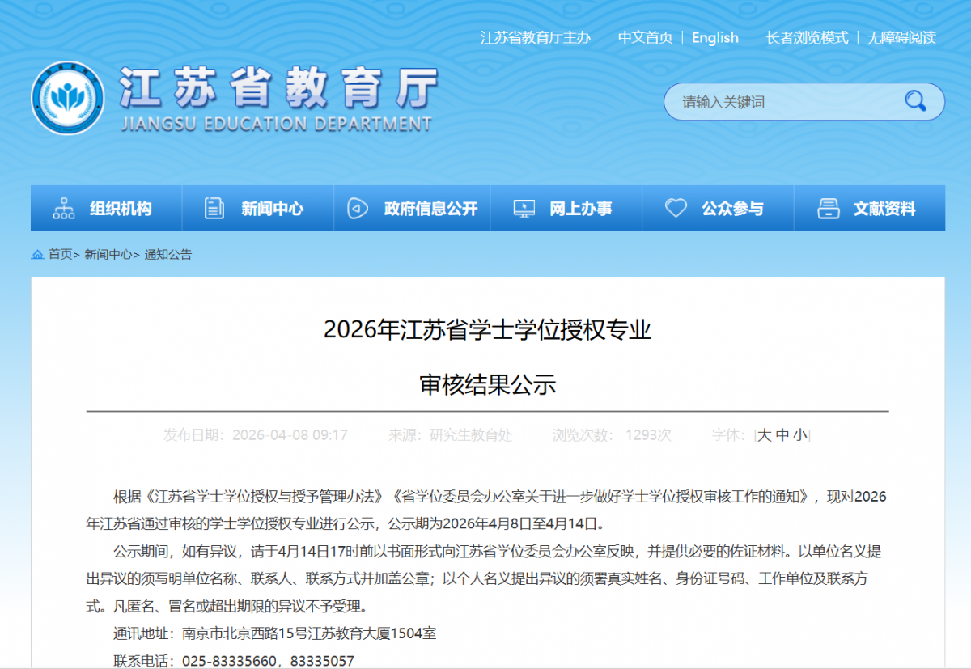Click the 文献资料 archive icon
The height and width of the screenshot is (669, 971).
[x=828, y=209]
